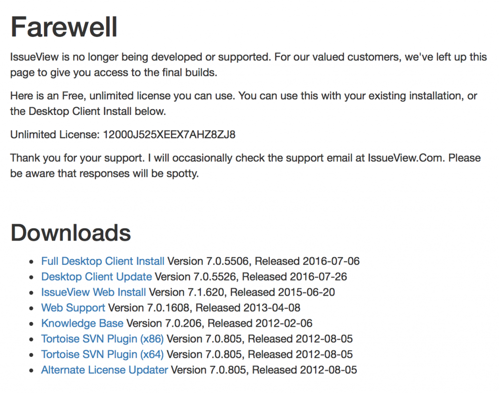
Task: Download Tortoise SVN Plugin (x86)
Action: (102, 338)
